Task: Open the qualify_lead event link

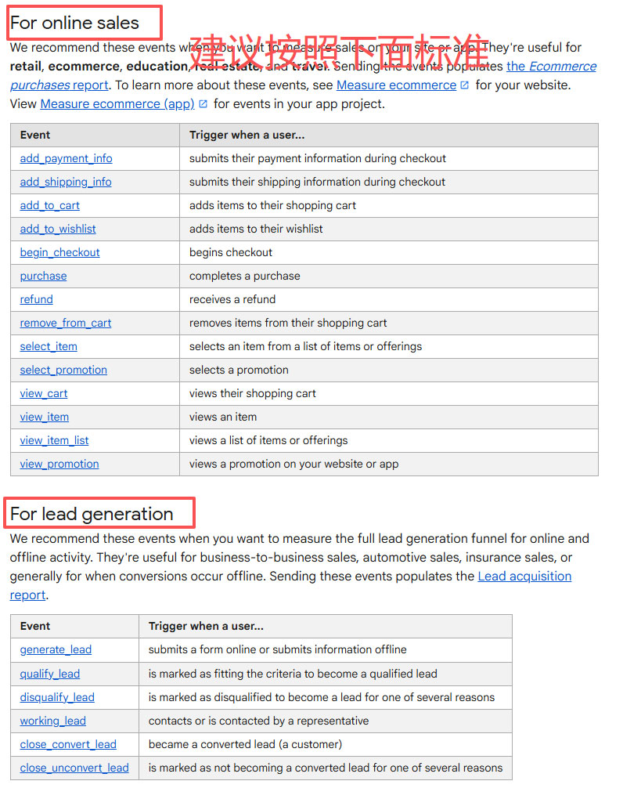Action: [x=49, y=674]
